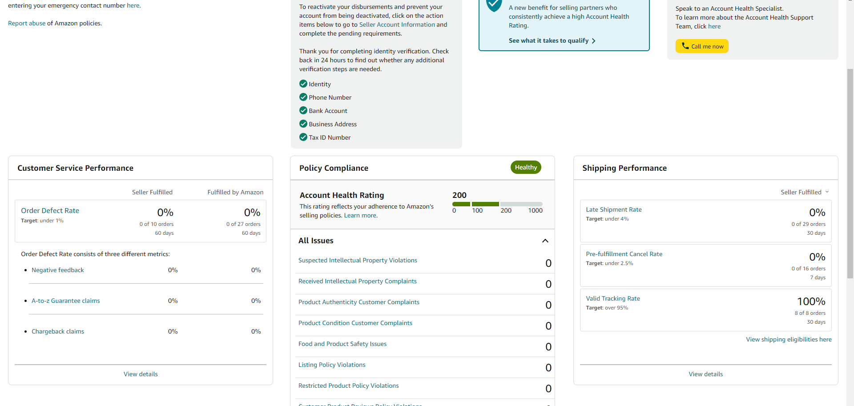Open Product Authenticity Customer Complaints
Screen dimensions: 854x406
[359, 302]
